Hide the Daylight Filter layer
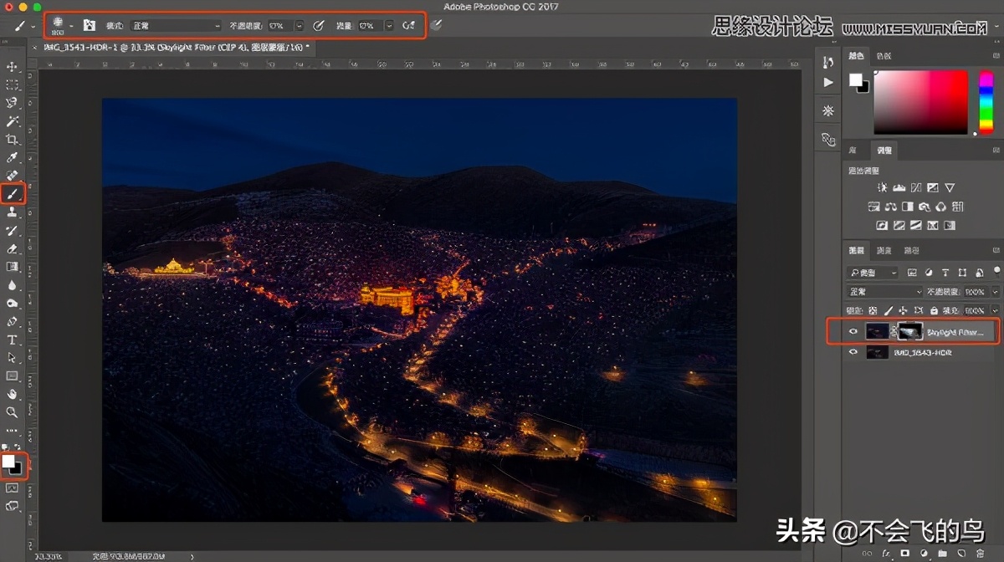1004x562 pixels. click(853, 331)
